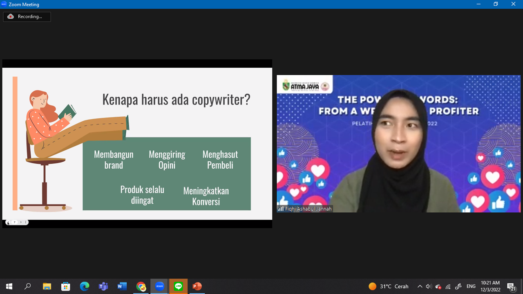Open File Explorer from the taskbar
The height and width of the screenshot is (294, 523).
(47, 286)
